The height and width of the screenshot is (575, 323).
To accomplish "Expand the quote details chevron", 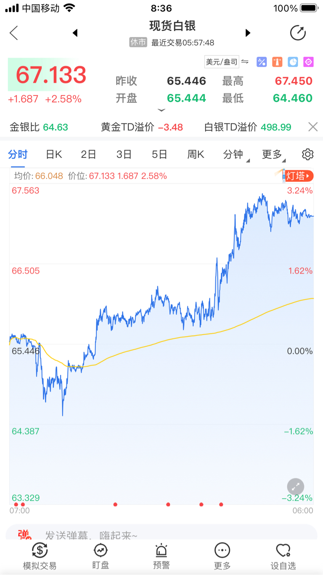I will 161,110.
